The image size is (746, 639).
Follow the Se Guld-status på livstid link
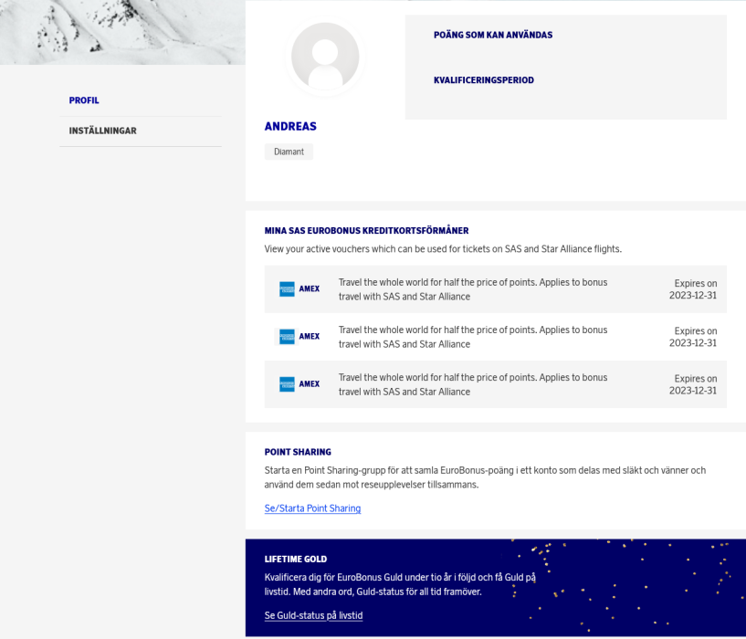[313, 615]
